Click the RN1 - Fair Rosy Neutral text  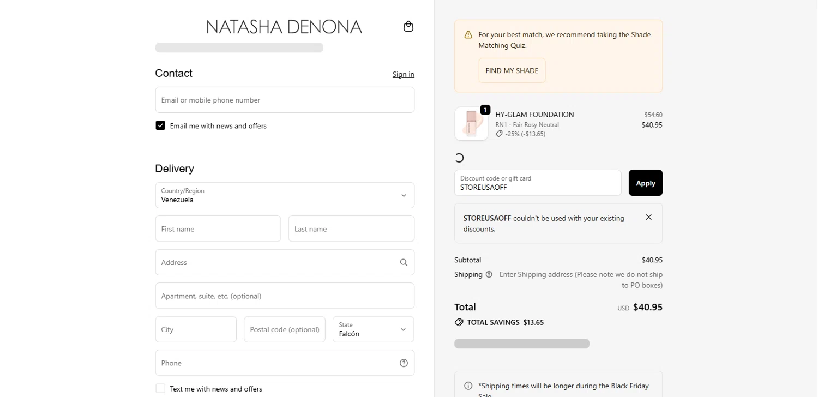point(527,124)
